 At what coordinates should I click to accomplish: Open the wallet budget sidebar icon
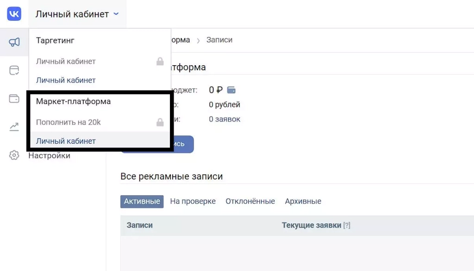(14, 99)
